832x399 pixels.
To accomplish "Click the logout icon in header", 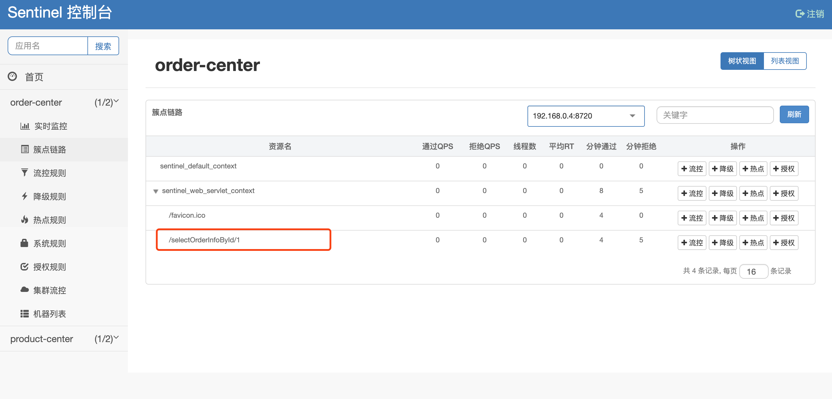I will pyautogui.click(x=799, y=13).
